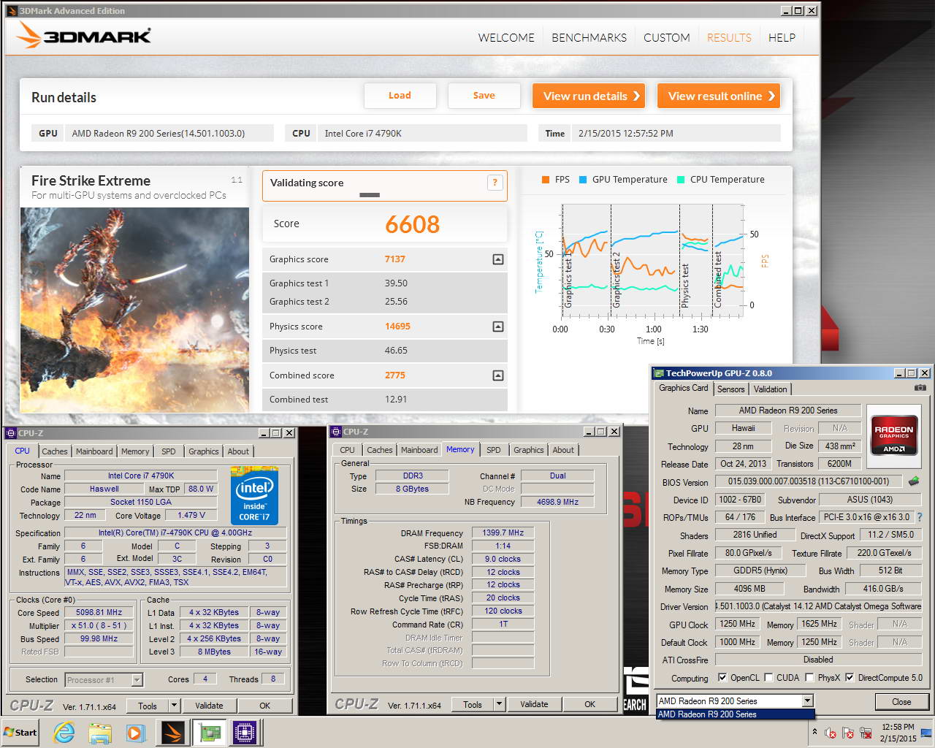Click the green CPU Temperature legend swatch
935x748 pixels.
click(x=681, y=180)
